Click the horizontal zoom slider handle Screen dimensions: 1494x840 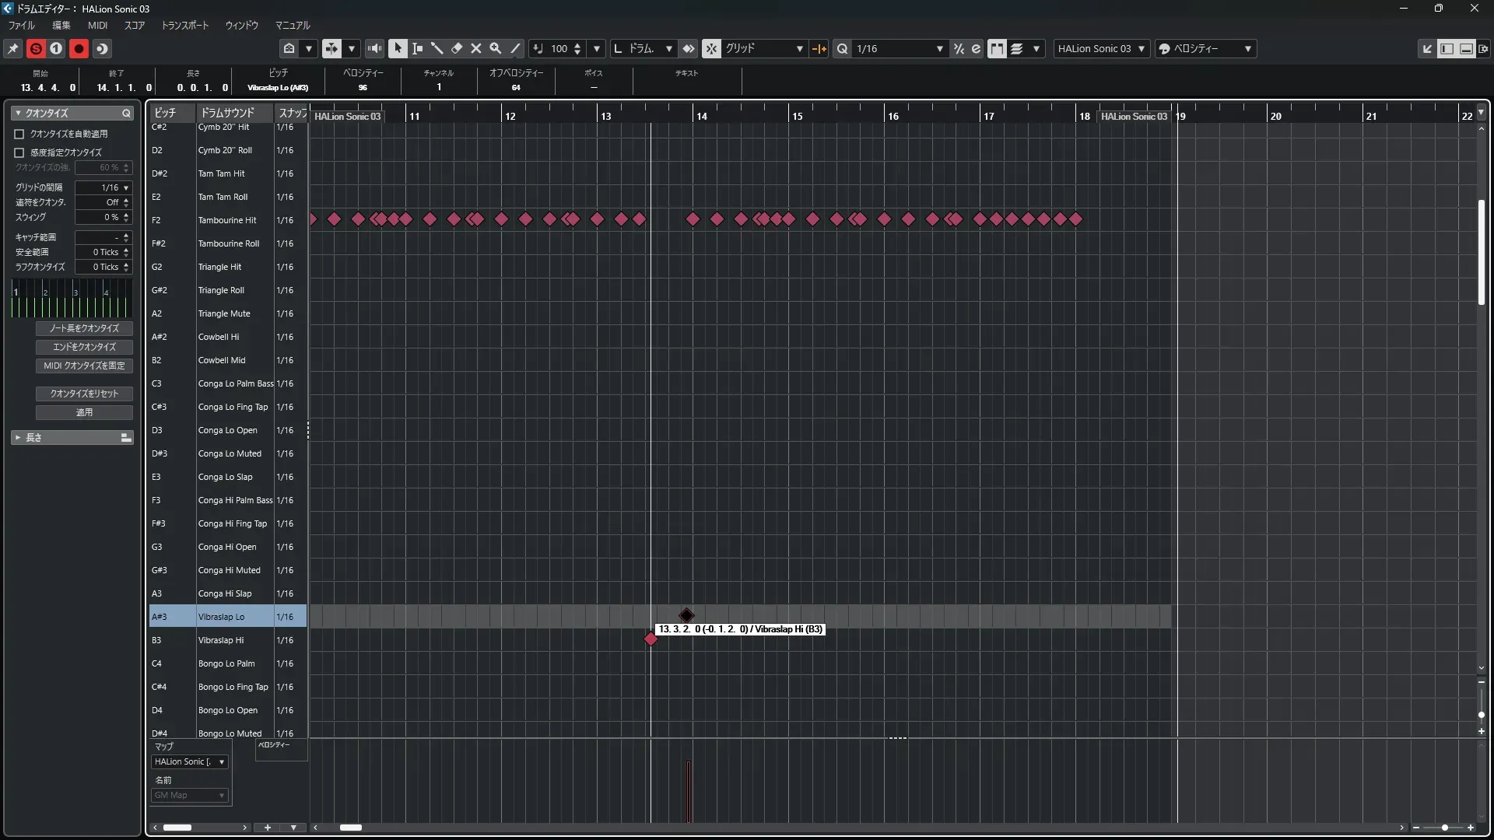(x=1444, y=828)
